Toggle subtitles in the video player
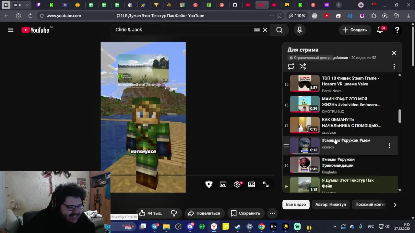 pyautogui.click(x=223, y=184)
